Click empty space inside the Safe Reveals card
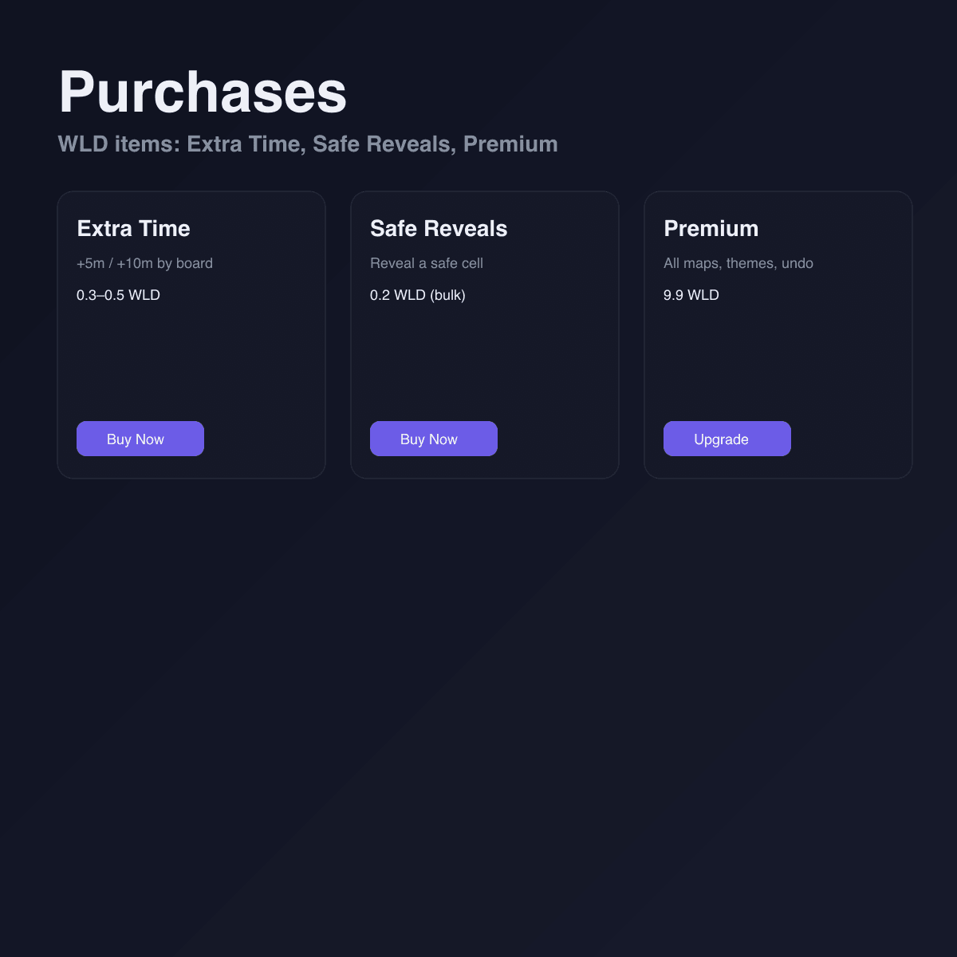The height and width of the screenshot is (957, 957). coord(485,359)
